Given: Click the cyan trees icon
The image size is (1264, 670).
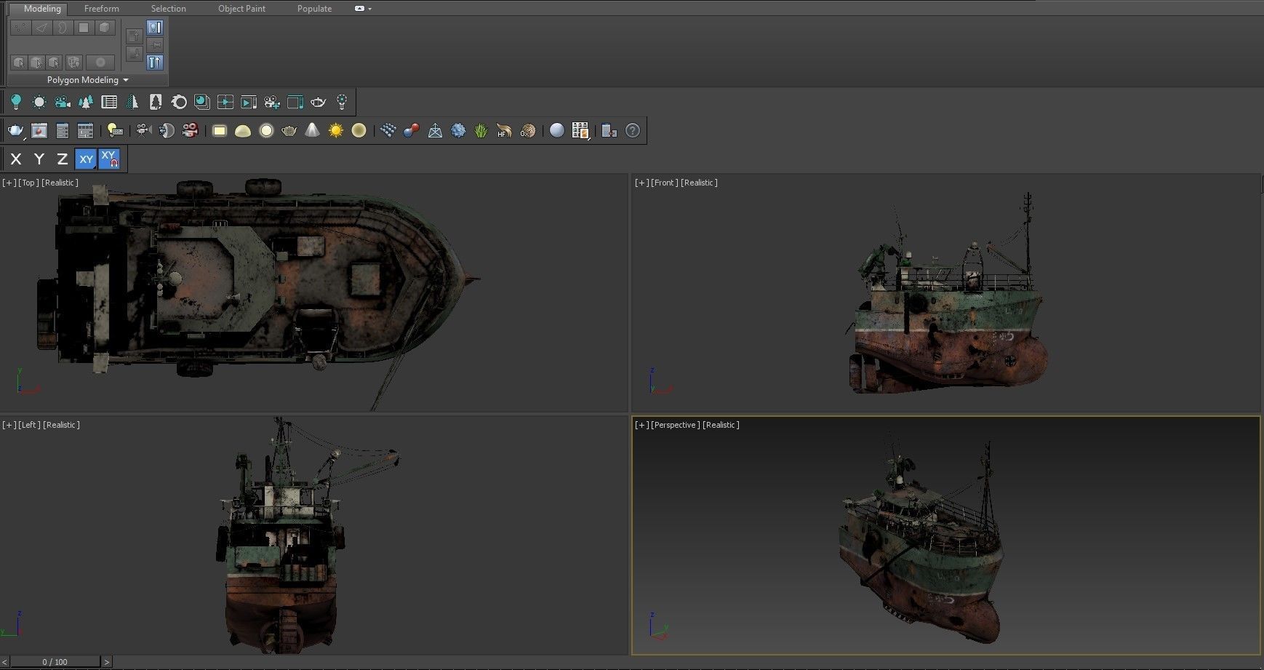Looking at the screenshot, I should (86, 103).
